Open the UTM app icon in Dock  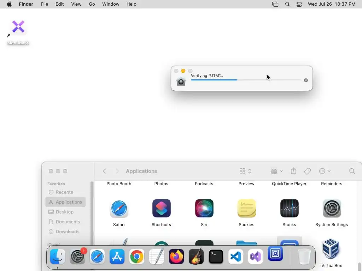pyautogui.click(x=275, y=253)
